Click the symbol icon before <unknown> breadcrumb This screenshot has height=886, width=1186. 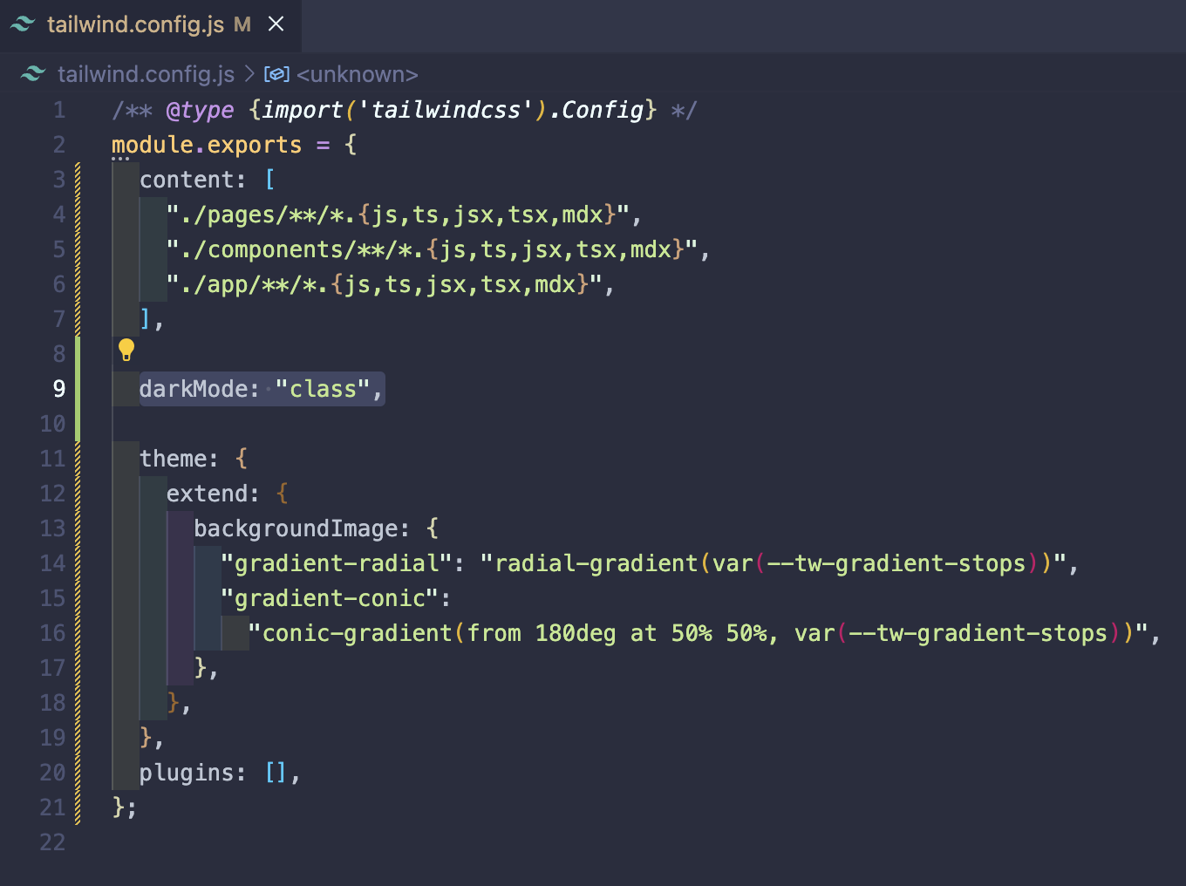pyautogui.click(x=276, y=74)
